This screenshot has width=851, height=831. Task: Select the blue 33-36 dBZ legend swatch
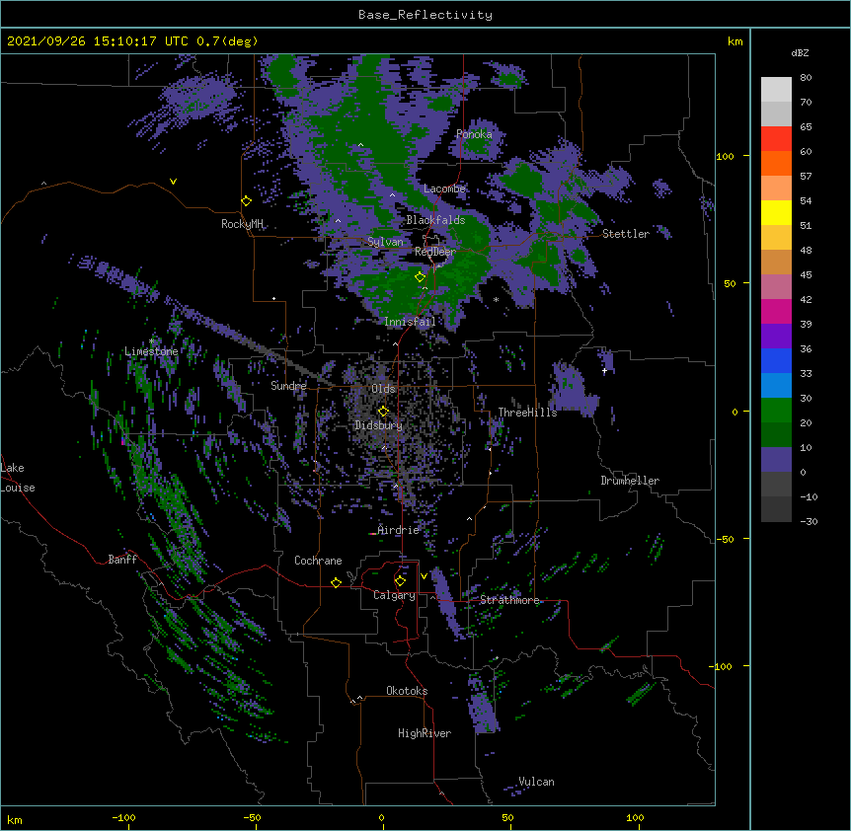[x=776, y=360]
